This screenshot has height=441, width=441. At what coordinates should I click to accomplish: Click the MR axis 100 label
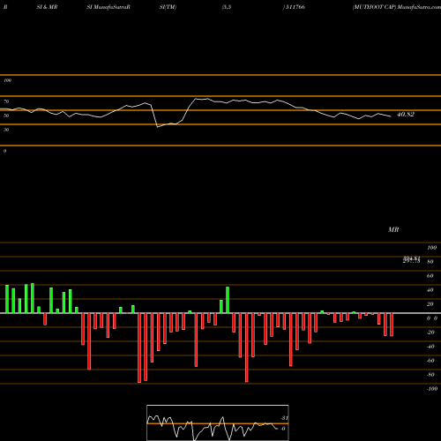(431, 248)
